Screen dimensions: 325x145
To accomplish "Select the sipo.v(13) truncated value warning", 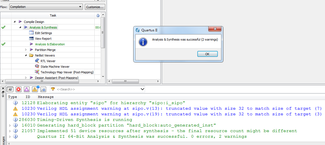I will 179,108.
